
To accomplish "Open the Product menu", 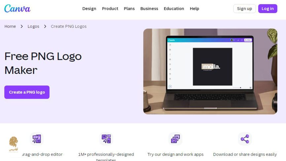I will [110, 9].
